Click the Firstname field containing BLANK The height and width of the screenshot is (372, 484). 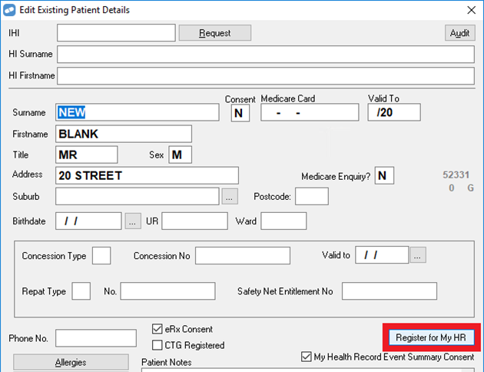coord(123,134)
